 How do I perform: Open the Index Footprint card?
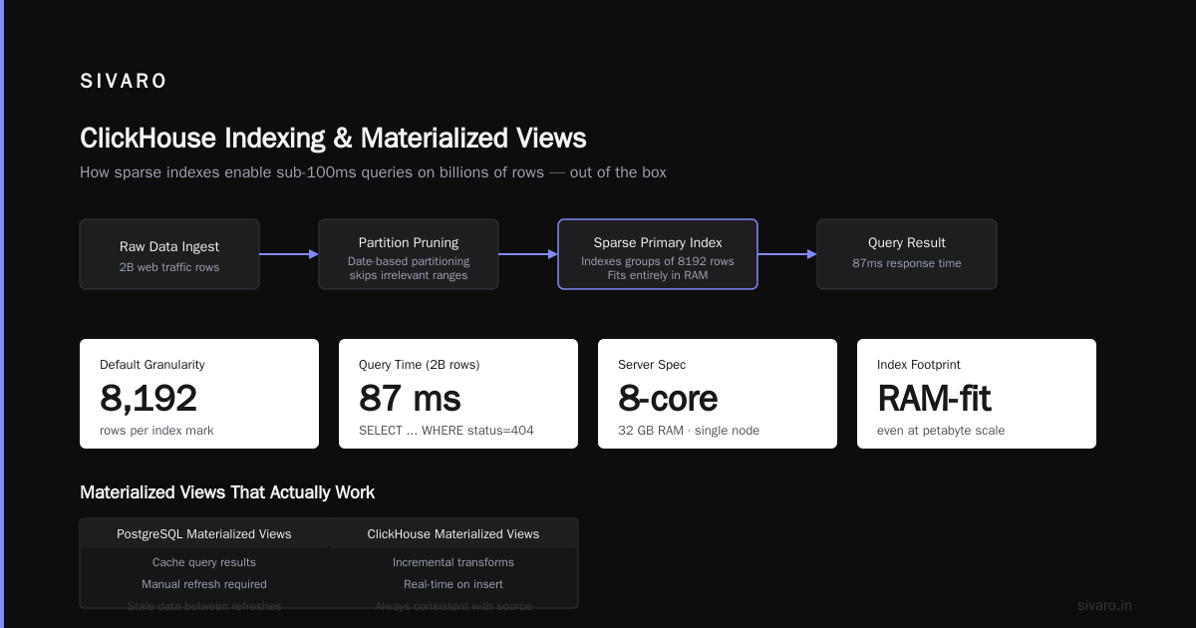(977, 394)
